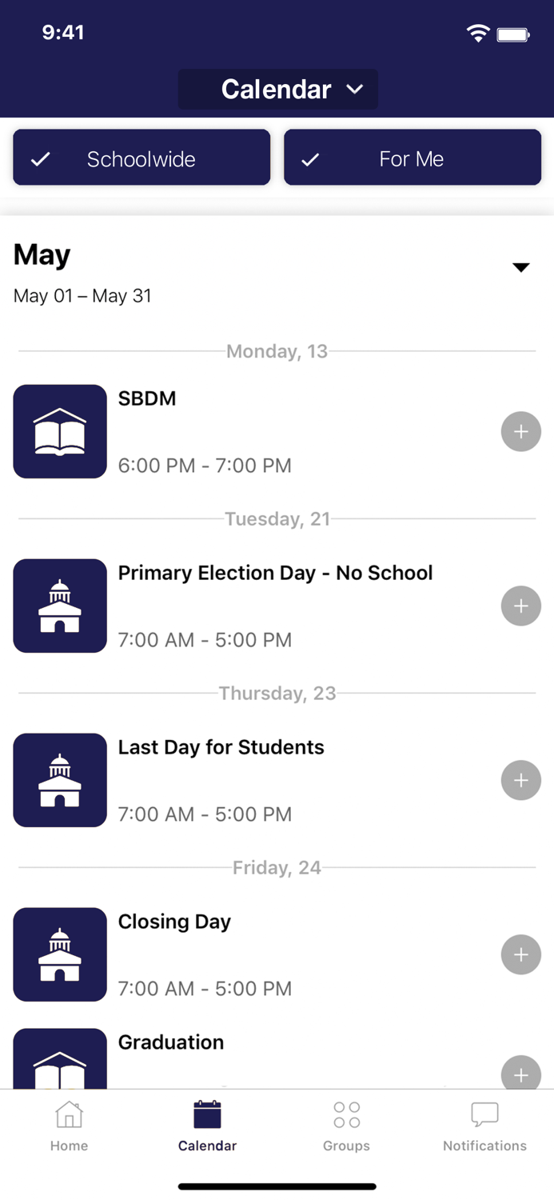Open Notifications via the speech bubble icon

(x=484, y=1114)
